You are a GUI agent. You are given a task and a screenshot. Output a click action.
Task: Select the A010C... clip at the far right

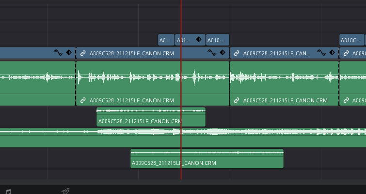351,40
